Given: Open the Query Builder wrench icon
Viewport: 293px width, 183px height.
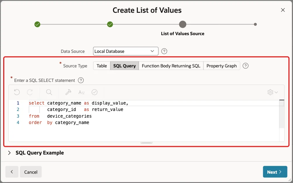Looking at the screenshot, I should [68, 92].
